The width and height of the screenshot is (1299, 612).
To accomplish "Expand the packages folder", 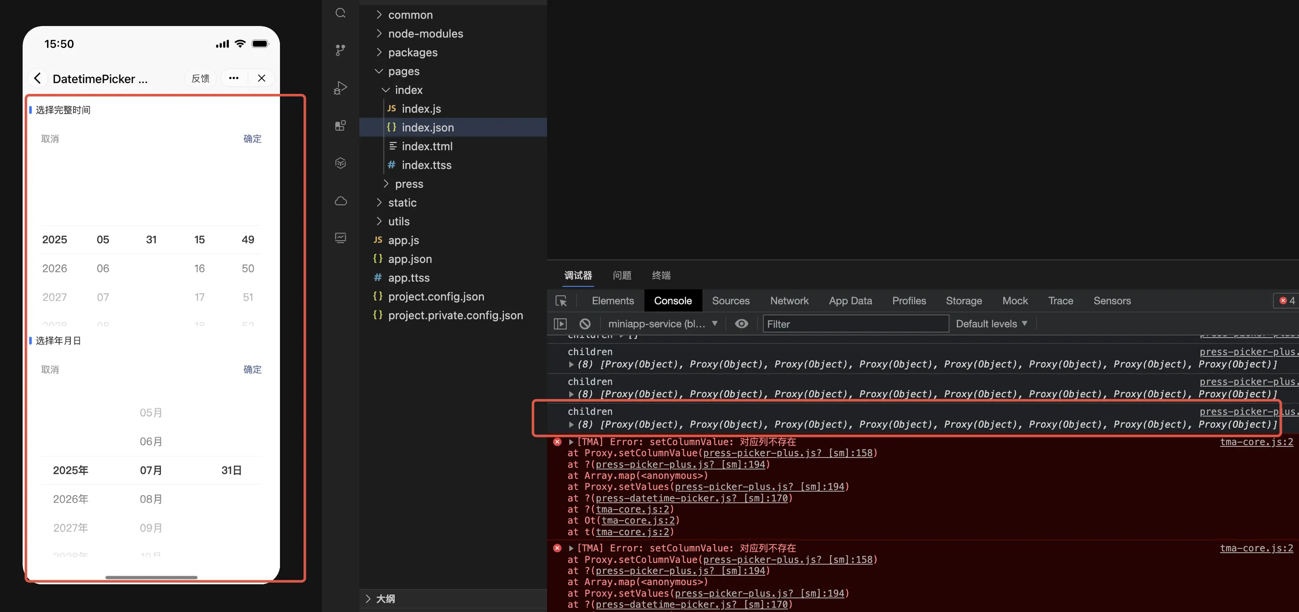I will [x=412, y=52].
